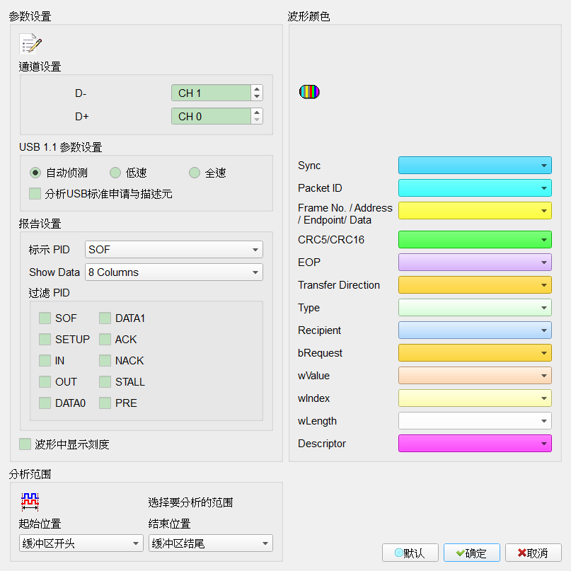Decrement the D+ channel spinner
Image resolution: width=571 pixels, height=571 pixels.
coord(257,120)
